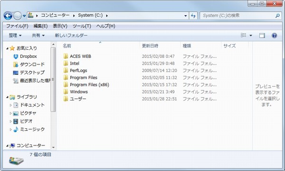Screen dimensions: 285x171
Task: Open the ツール(T) menu
Action: (x=82, y=26)
